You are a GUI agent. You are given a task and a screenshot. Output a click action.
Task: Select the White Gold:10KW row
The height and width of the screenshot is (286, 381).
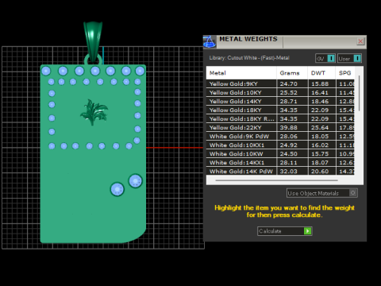tap(280, 154)
